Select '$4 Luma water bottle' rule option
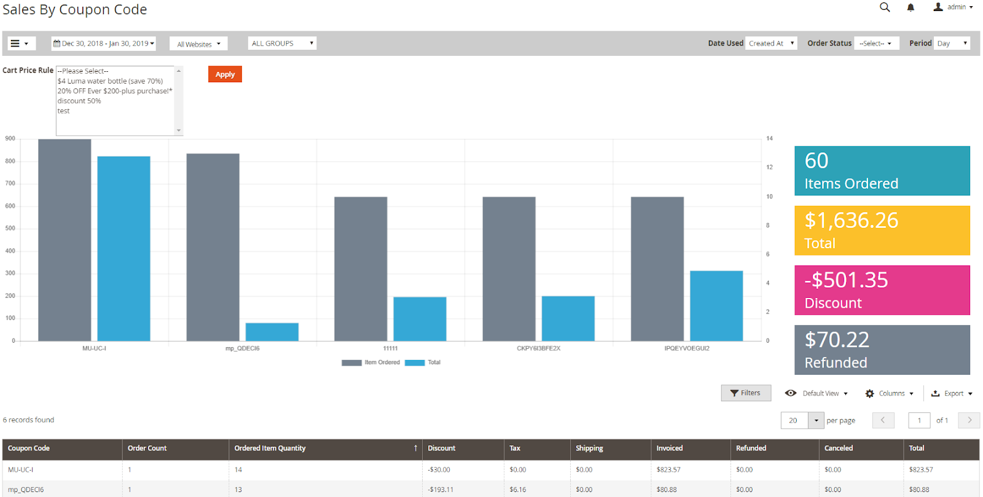Image resolution: width=983 pixels, height=497 pixels. tap(110, 81)
